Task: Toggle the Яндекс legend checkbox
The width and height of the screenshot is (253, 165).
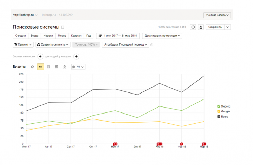Action: (x=219, y=106)
